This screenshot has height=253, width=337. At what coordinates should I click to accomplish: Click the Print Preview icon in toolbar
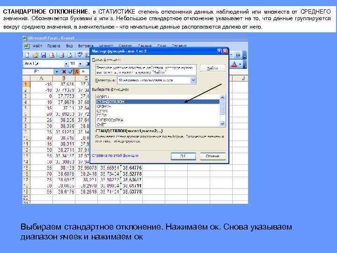pos(70,55)
